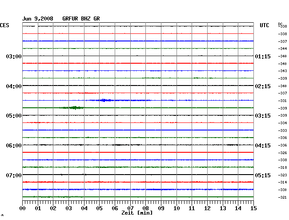This screenshot has width=289, height=220.
Task: Click the station title "GRFUR BHZ GR"
Action: (81, 19)
